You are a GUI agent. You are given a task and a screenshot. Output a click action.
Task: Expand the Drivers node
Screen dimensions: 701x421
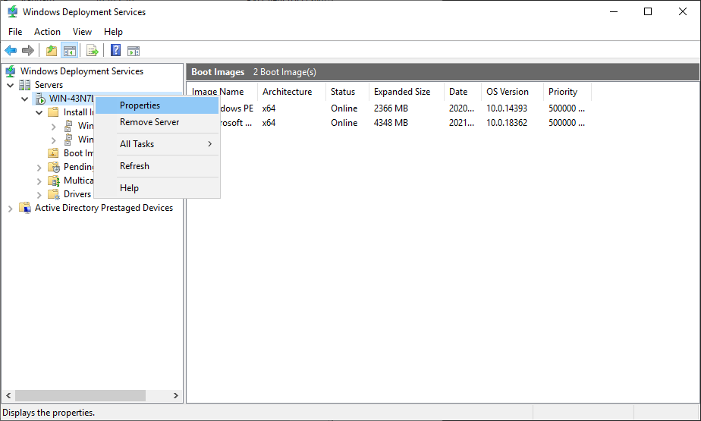pos(39,195)
